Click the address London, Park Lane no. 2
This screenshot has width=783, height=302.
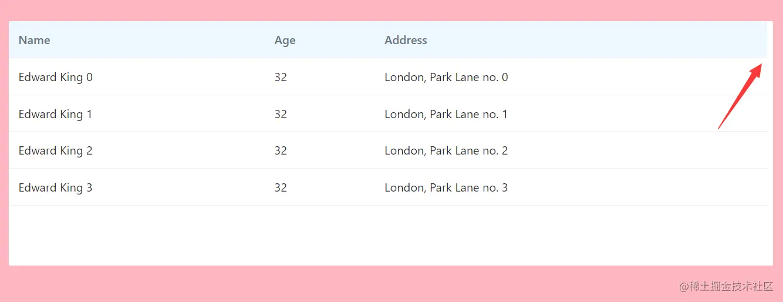click(446, 150)
